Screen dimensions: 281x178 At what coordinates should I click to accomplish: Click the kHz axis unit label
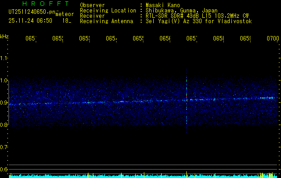(4, 36)
